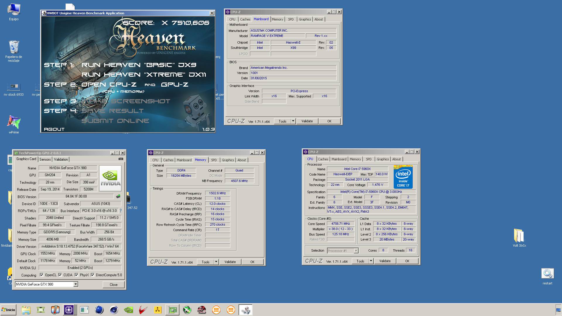Click the HWBOT robot taskbar icon
562x316 pixels.
pyautogui.click(x=246, y=310)
